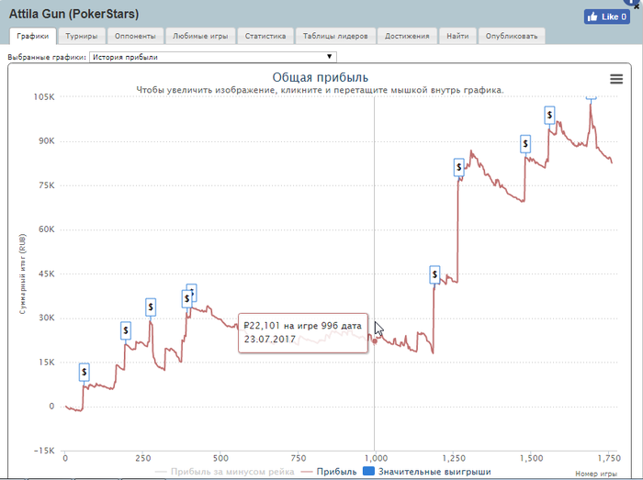Screen dimensions: 643x480
Task: Toggle the Значительные выигрыши legend item
Action: click(427, 472)
